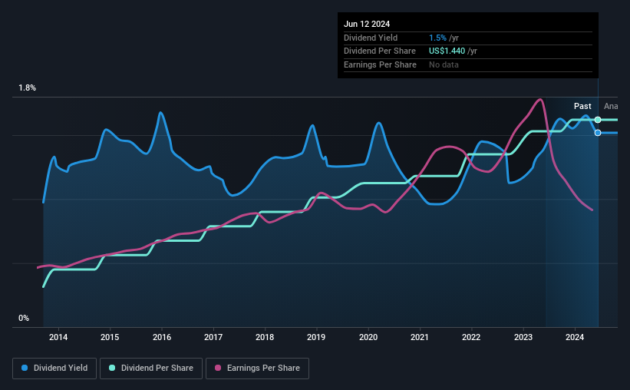Click the Dividend Yield row label in tooltip
The height and width of the screenshot is (390, 630).
tap(371, 38)
